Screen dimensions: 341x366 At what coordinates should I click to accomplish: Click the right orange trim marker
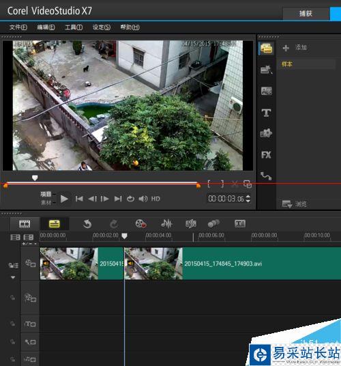(198, 186)
